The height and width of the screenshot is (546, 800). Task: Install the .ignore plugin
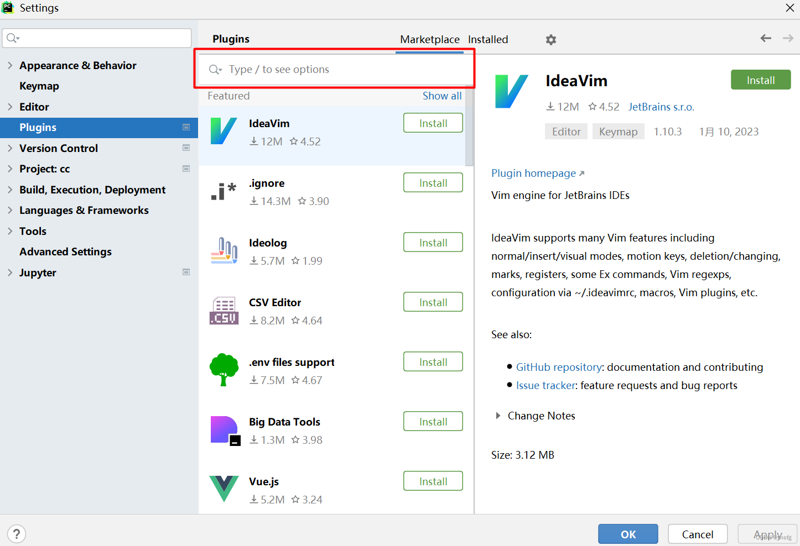tap(433, 183)
